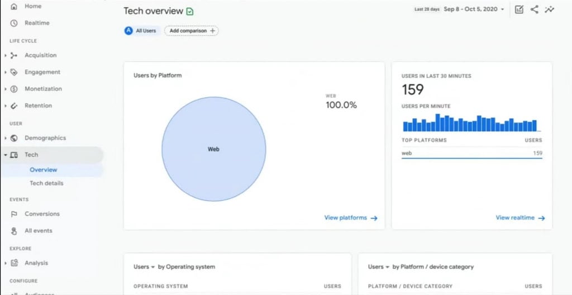This screenshot has width=572, height=295.
Task: Open the share report icon
Action: (x=535, y=9)
